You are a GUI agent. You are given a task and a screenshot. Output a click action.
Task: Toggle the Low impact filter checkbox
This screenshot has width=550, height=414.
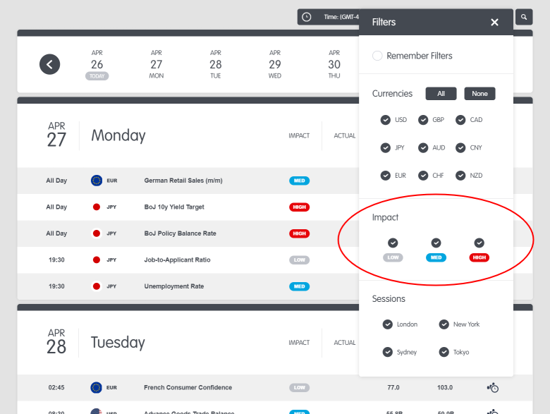tap(393, 243)
